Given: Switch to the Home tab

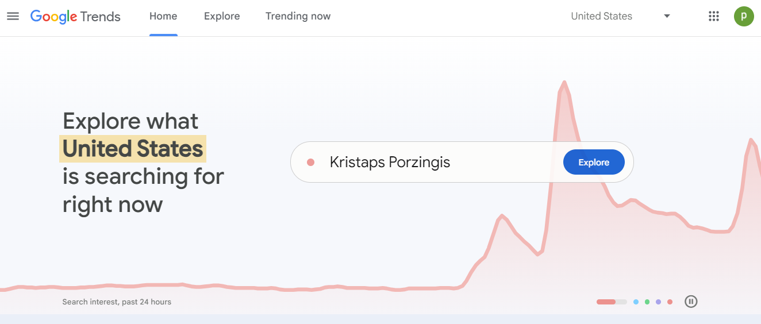Looking at the screenshot, I should pyautogui.click(x=163, y=16).
